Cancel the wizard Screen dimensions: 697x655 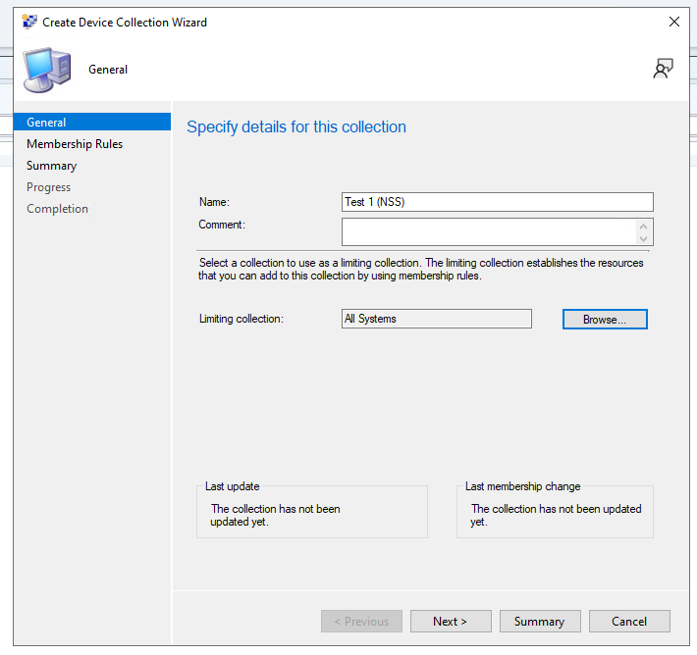[x=629, y=621]
